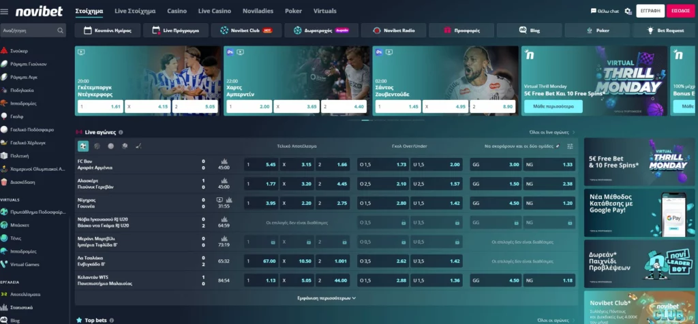
Task: Open the Γκέτεμποργκ–Ντέγκερφορς featured match card
Action: (x=148, y=80)
